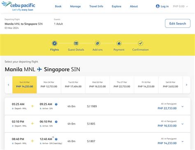Select the Tue 05 Mar date tab
Screen dimensions: 195x150
73,85
